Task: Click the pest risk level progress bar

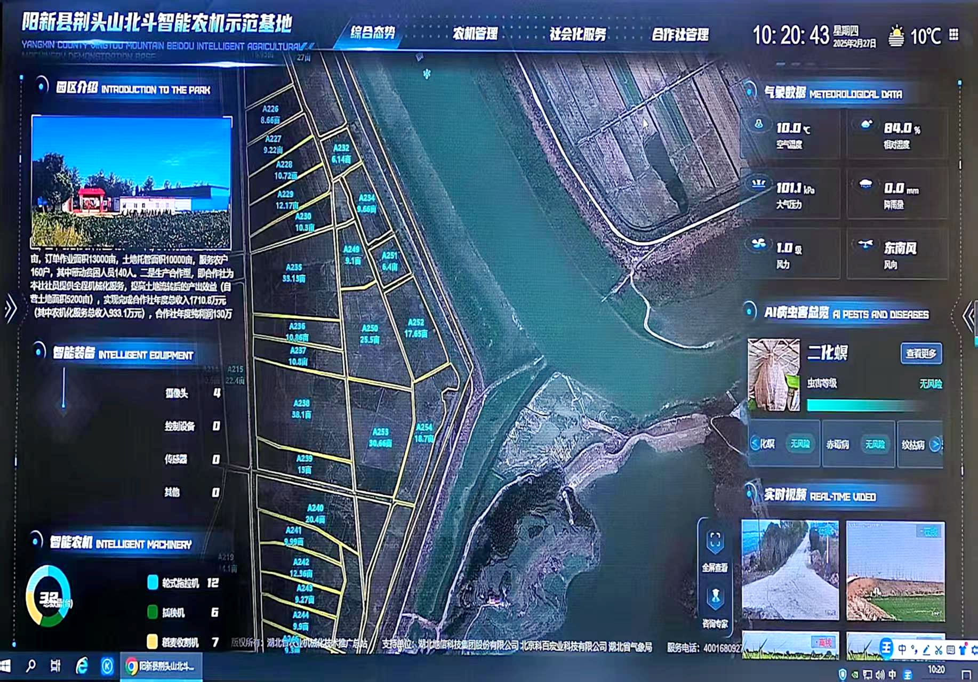Action: click(x=863, y=406)
